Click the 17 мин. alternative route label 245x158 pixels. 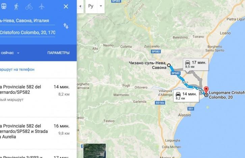pos(196,64)
